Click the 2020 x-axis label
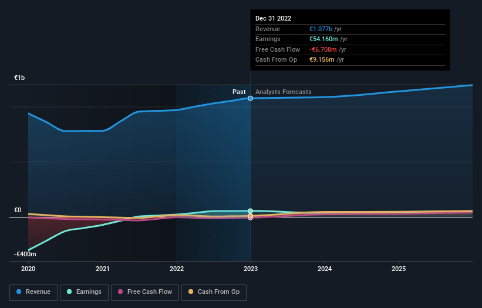Image resolution: width=482 pixels, height=308 pixels. point(28,269)
